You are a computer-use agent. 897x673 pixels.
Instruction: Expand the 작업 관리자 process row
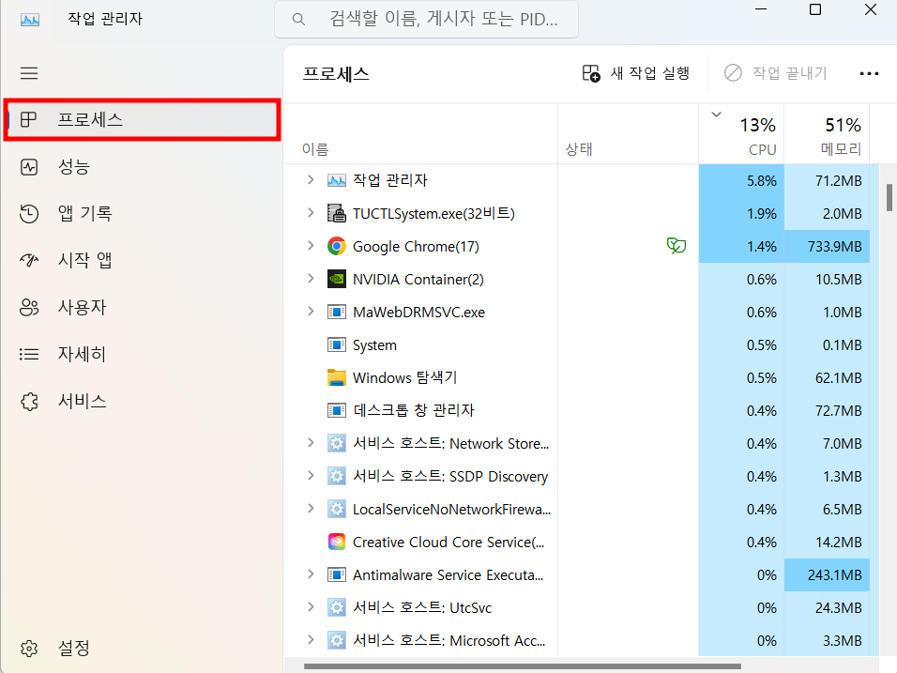[x=311, y=180]
